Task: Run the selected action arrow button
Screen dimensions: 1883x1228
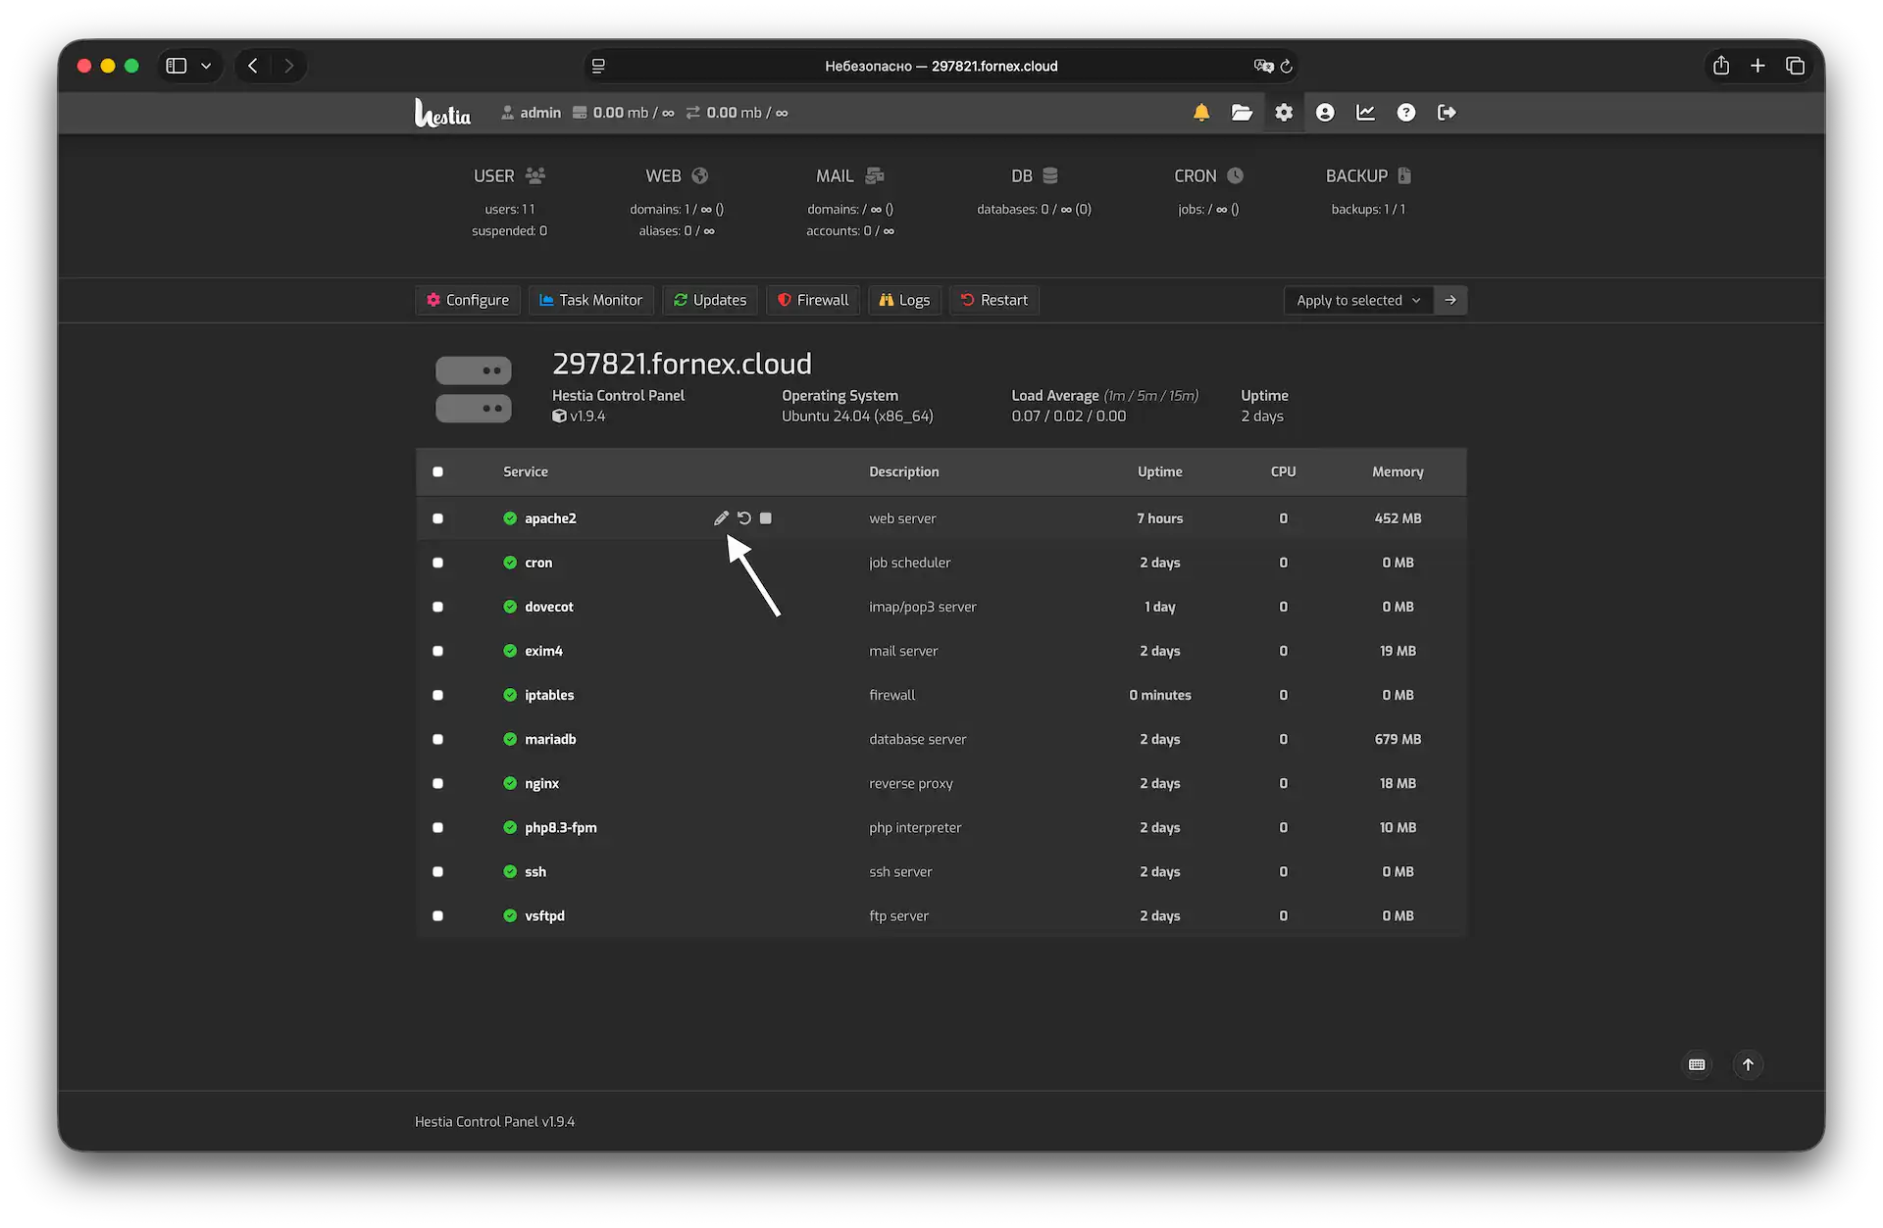Action: [1450, 300]
